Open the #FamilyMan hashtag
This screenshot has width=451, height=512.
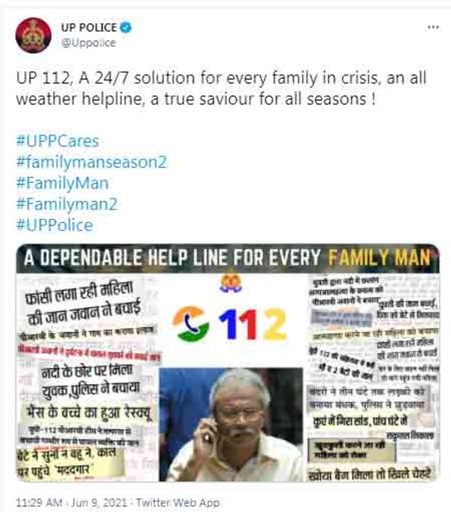(x=62, y=183)
